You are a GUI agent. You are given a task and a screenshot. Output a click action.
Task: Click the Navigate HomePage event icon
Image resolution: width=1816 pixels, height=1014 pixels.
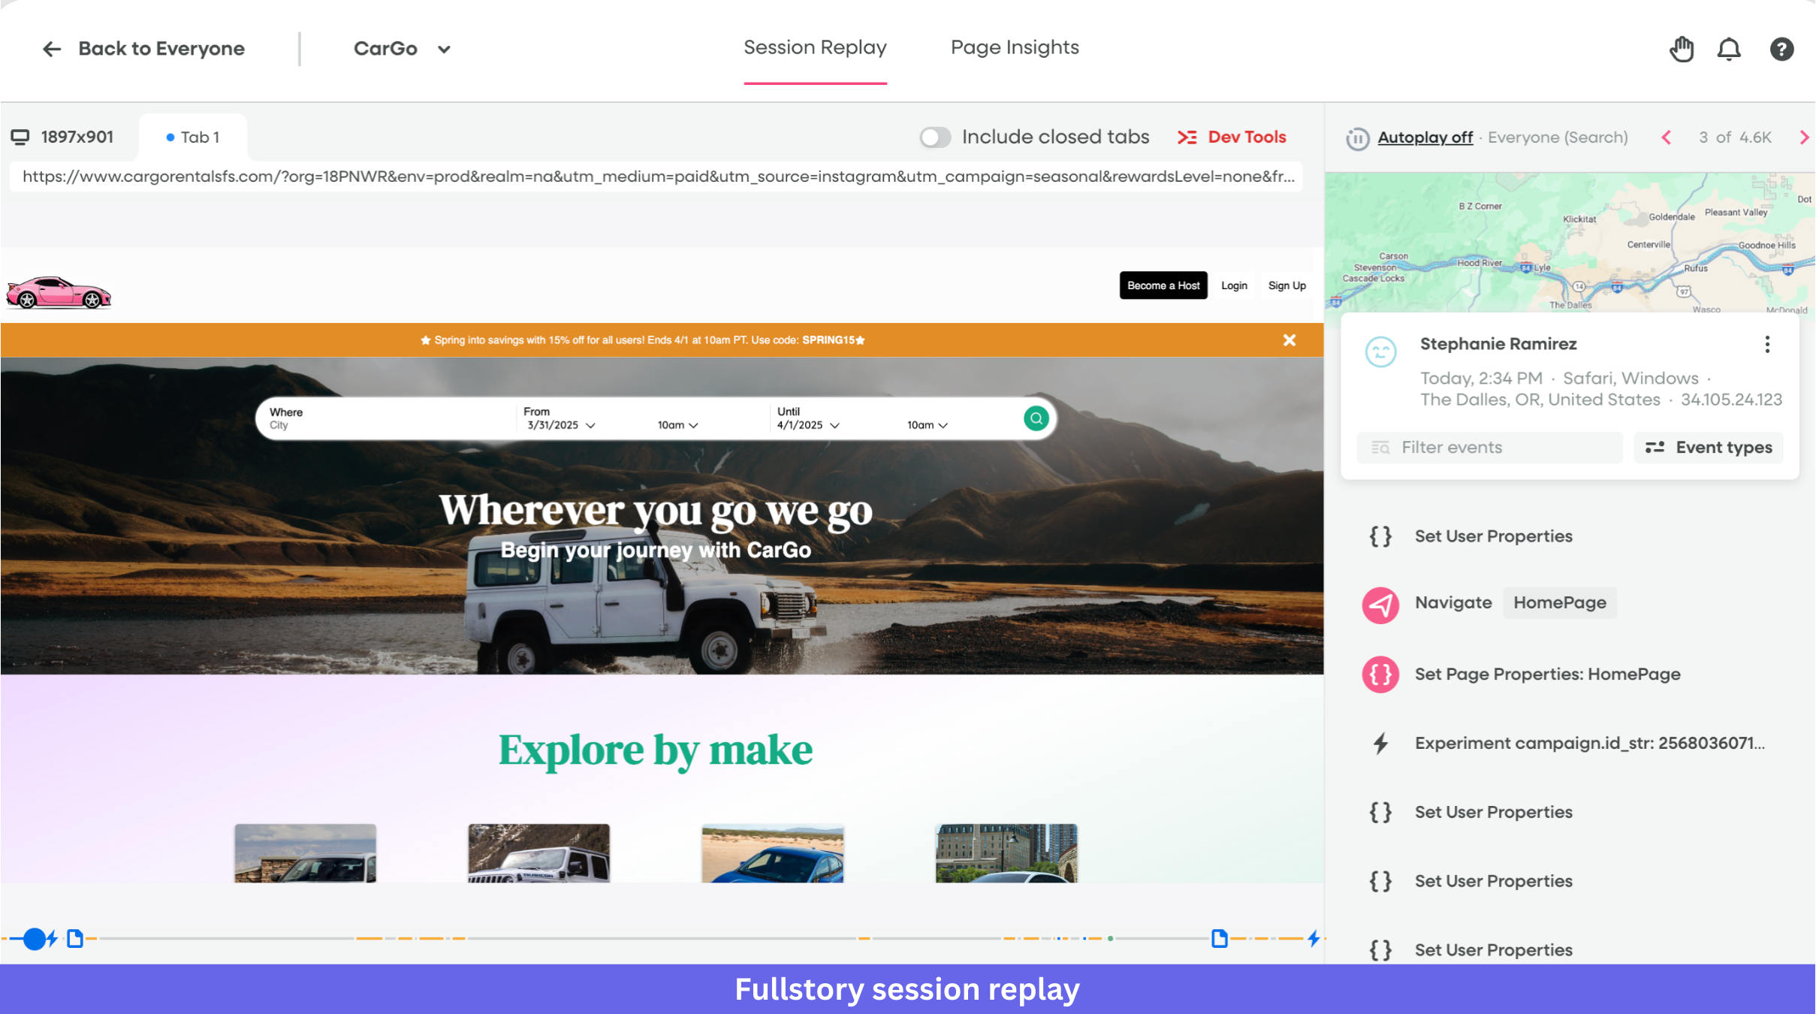pyautogui.click(x=1380, y=604)
